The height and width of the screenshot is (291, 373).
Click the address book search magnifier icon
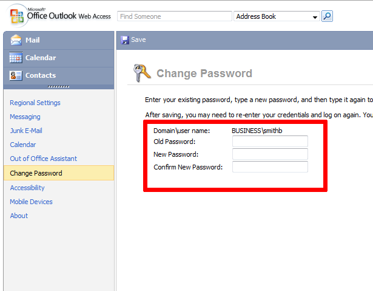(x=327, y=16)
